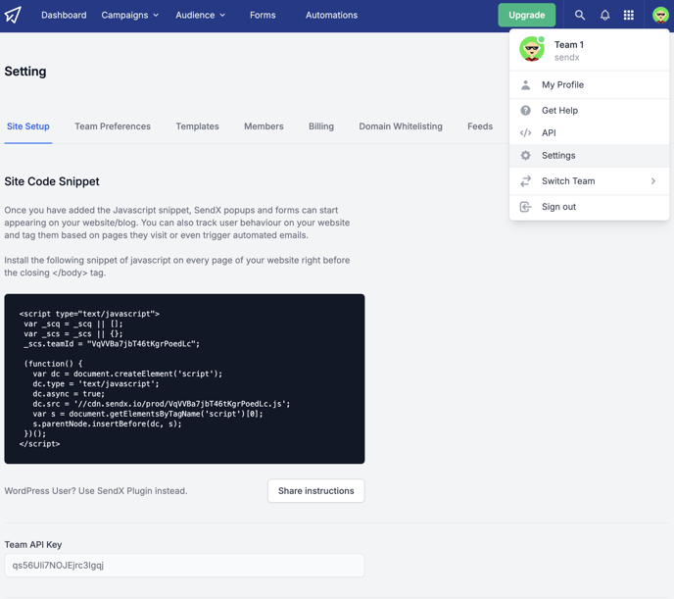Click the SendX paper plane logo
The image size is (674, 599).
(x=13, y=15)
